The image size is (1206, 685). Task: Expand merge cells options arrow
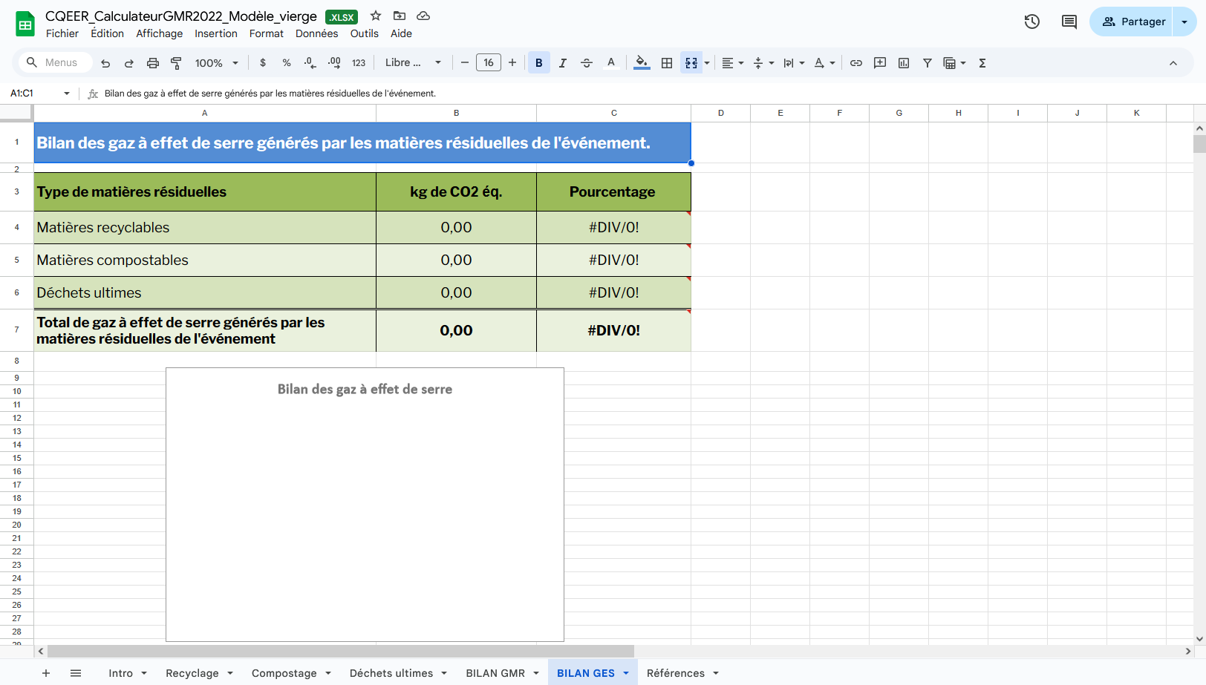click(707, 63)
